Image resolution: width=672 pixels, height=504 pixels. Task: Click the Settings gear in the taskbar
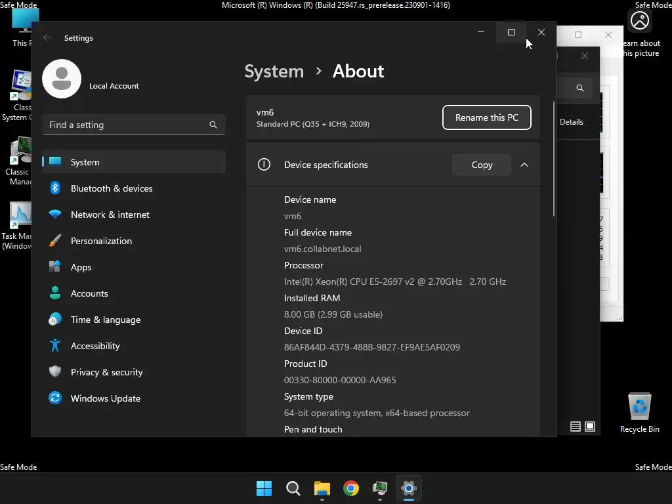pos(409,488)
